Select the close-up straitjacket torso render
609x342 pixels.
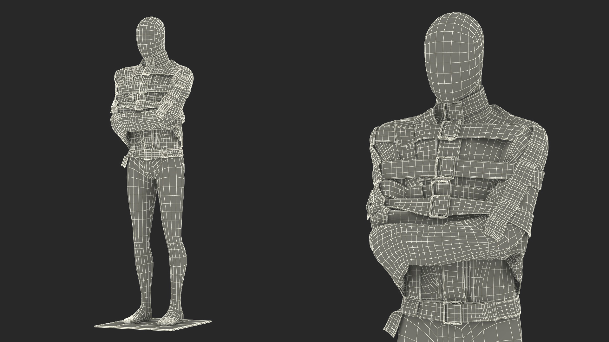pyautogui.click(x=458, y=177)
